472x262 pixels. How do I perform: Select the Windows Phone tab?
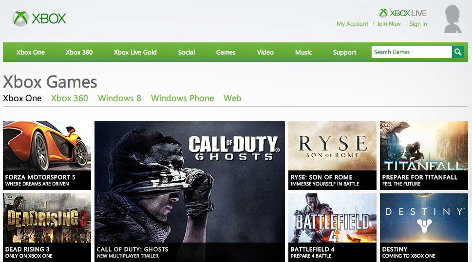[182, 98]
